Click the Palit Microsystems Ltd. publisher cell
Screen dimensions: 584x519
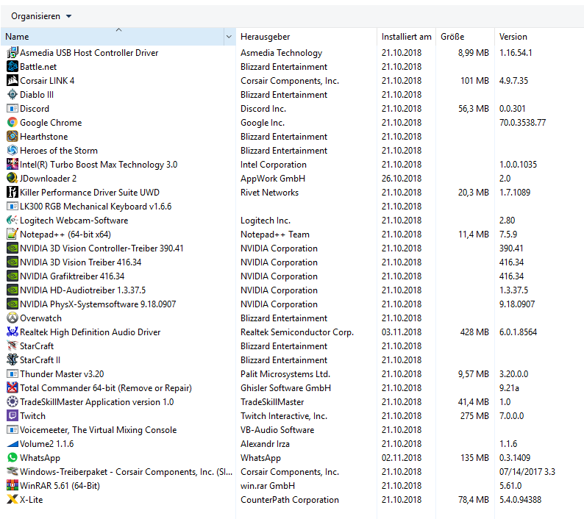pos(285,373)
